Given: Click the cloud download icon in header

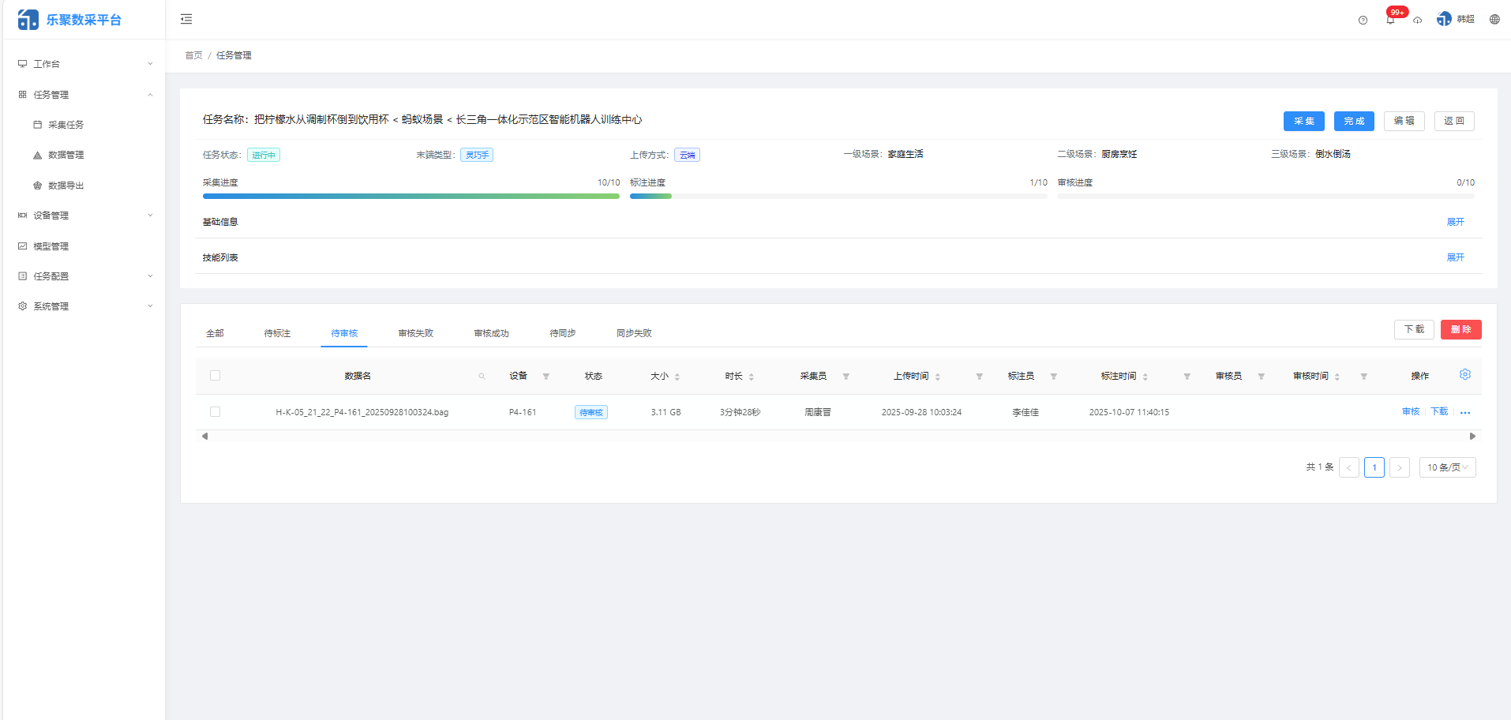Looking at the screenshot, I should pyautogui.click(x=1418, y=21).
